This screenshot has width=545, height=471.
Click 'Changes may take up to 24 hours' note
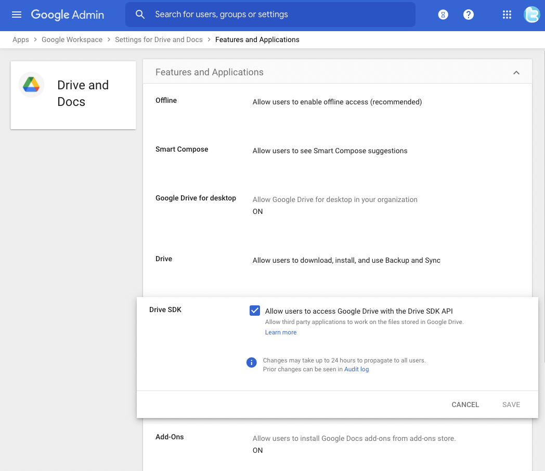(344, 360)
